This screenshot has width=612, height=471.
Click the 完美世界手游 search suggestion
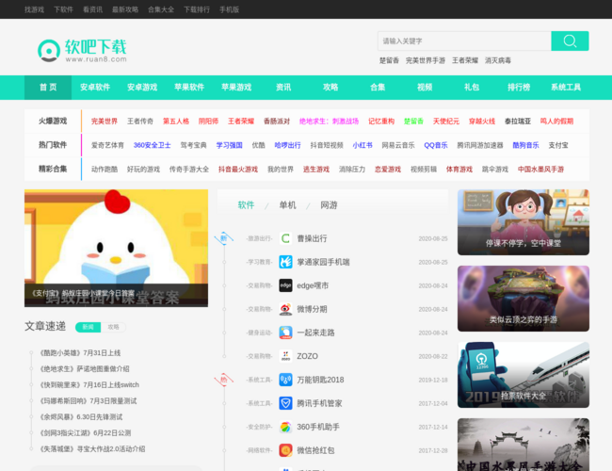point(426,60)
